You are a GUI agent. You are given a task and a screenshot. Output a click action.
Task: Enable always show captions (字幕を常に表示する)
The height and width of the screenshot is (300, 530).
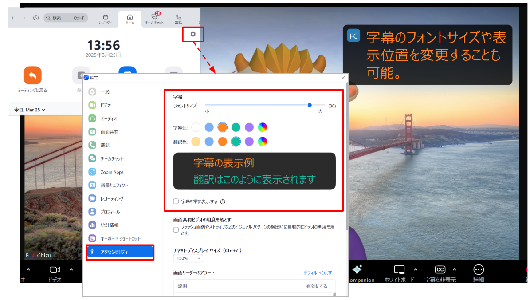click(176, 201)
